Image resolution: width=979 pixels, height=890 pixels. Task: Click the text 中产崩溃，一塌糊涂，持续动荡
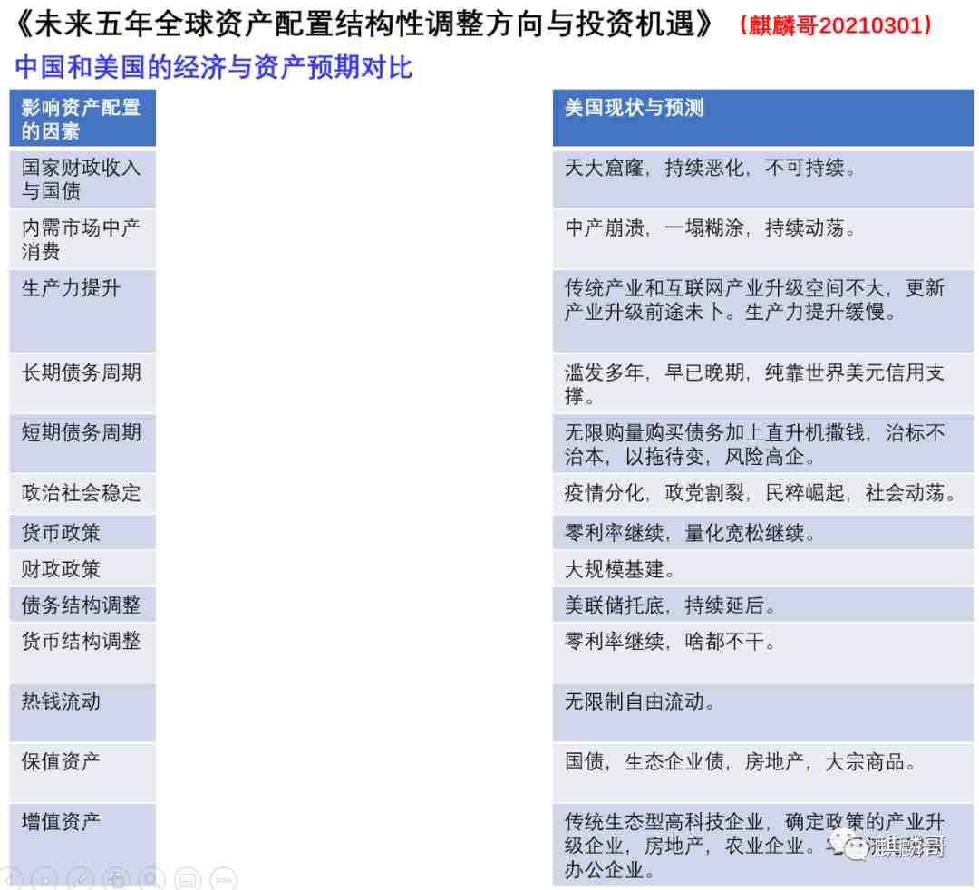[x=709, y=228]
